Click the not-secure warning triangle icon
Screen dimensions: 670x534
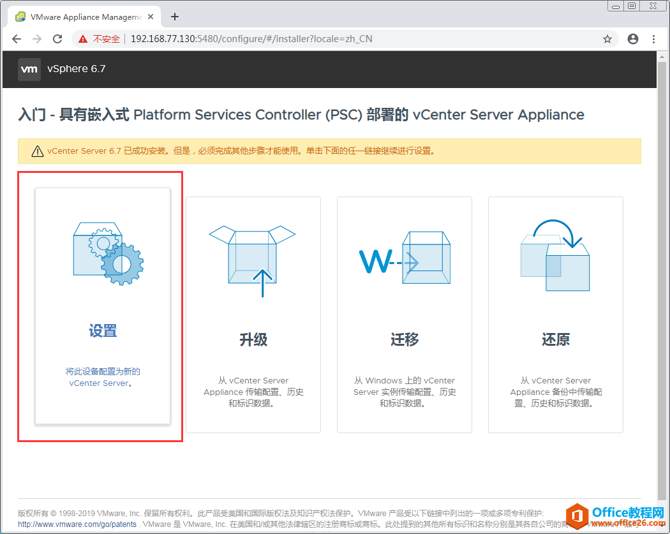83,39
